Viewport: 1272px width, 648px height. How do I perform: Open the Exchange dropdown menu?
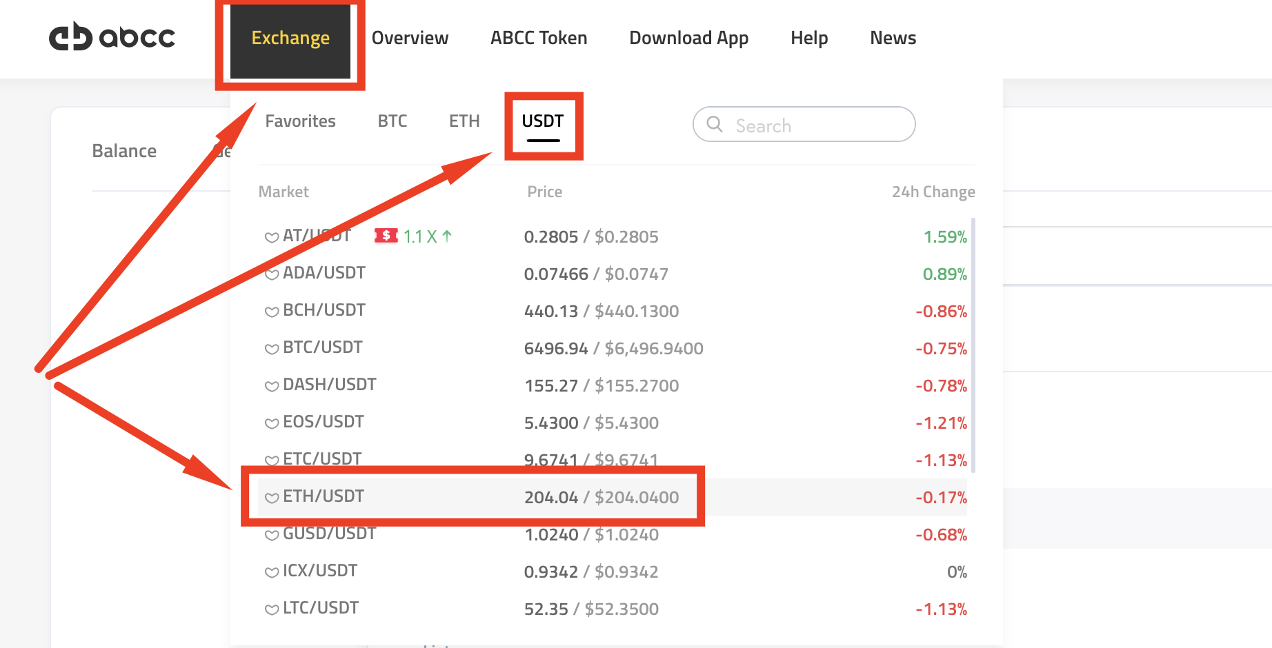click(x=290, y=39)
